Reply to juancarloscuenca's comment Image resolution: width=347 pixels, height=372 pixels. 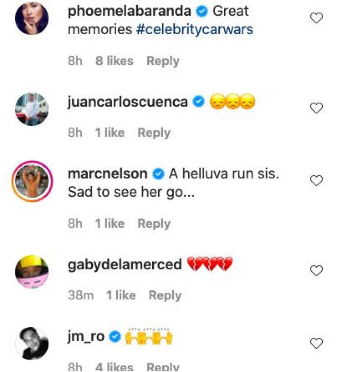154,133
